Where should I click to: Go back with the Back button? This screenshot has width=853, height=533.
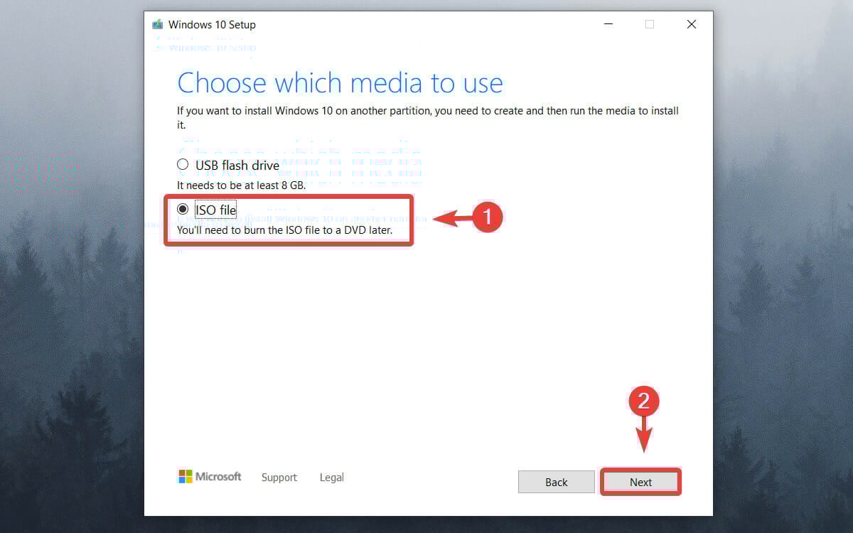tap(556, 482)
